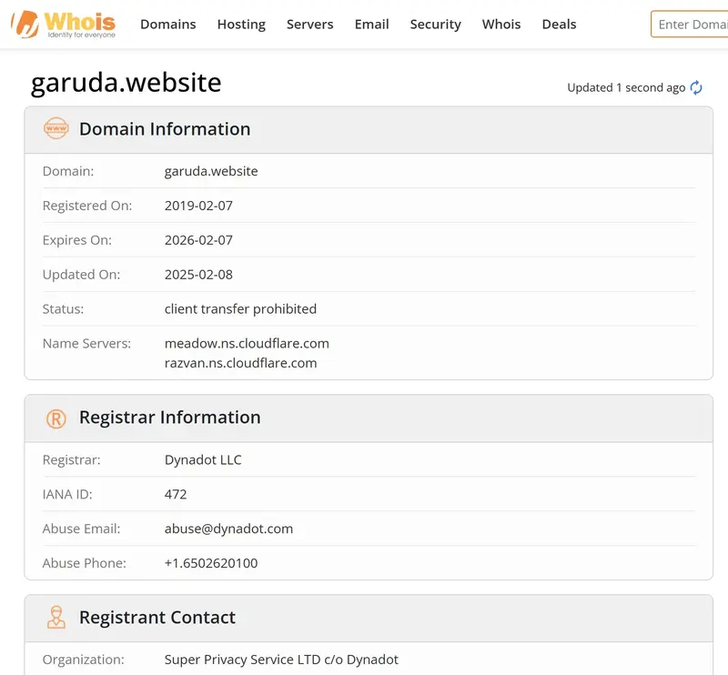Screen dimensions: 728x675
Task: Click the www globe icon in Domain Information
Action: [x=56, y=128]
